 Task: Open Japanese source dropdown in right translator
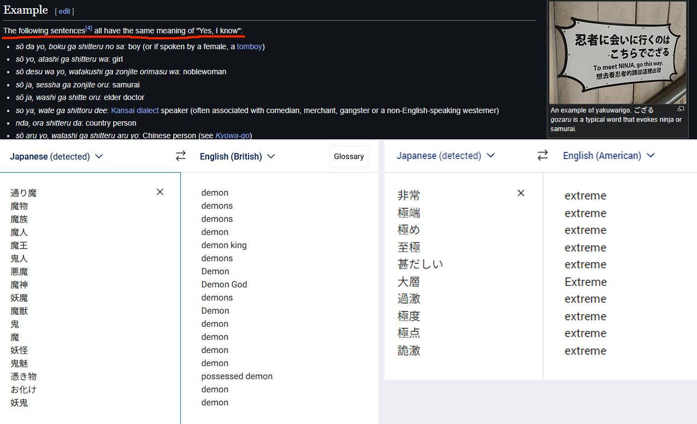[445, 156]
